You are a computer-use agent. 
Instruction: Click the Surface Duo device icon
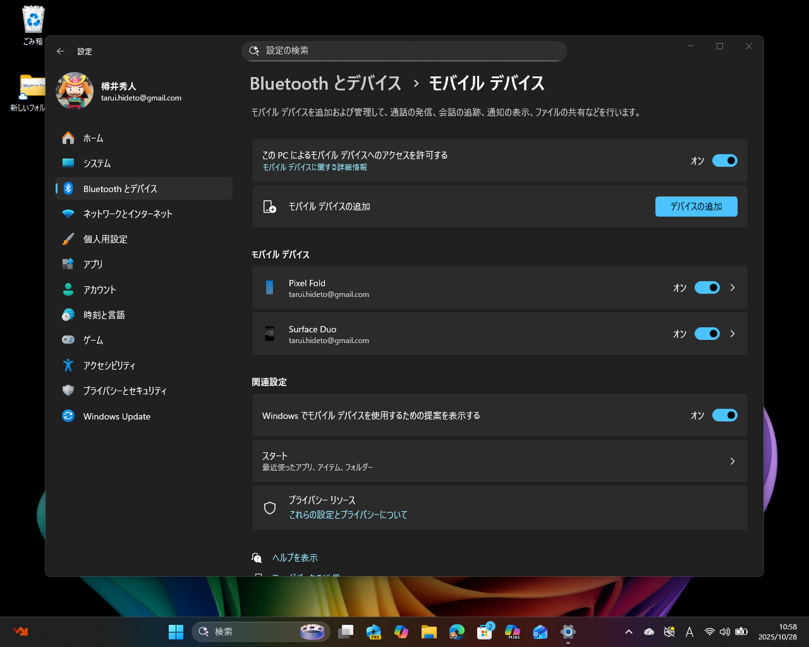270,334
